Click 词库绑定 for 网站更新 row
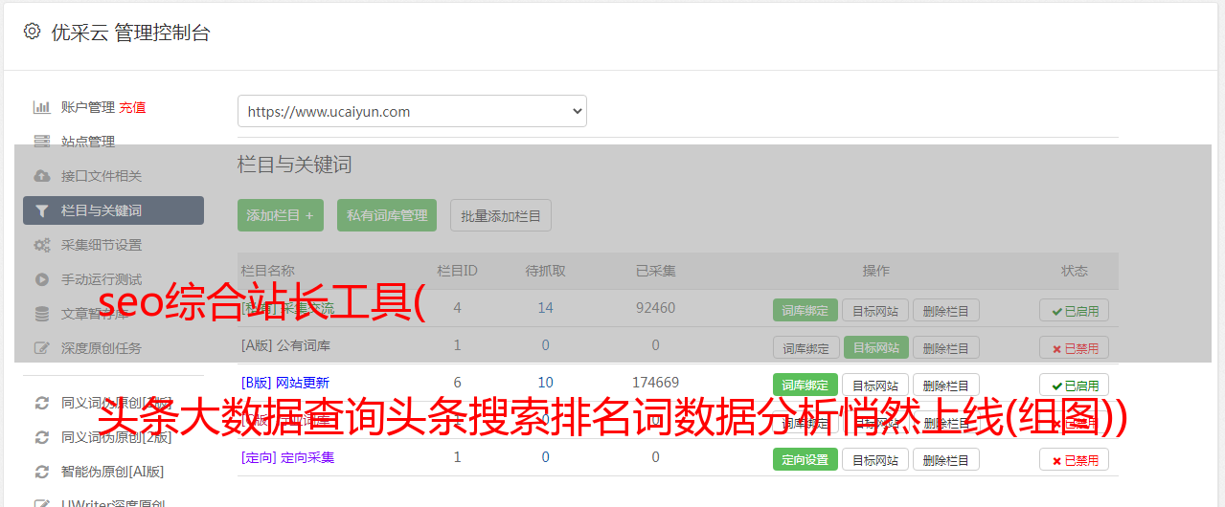Image resolution: width=1225 pixels, height=507 pixels. click(x=805, y=385)
